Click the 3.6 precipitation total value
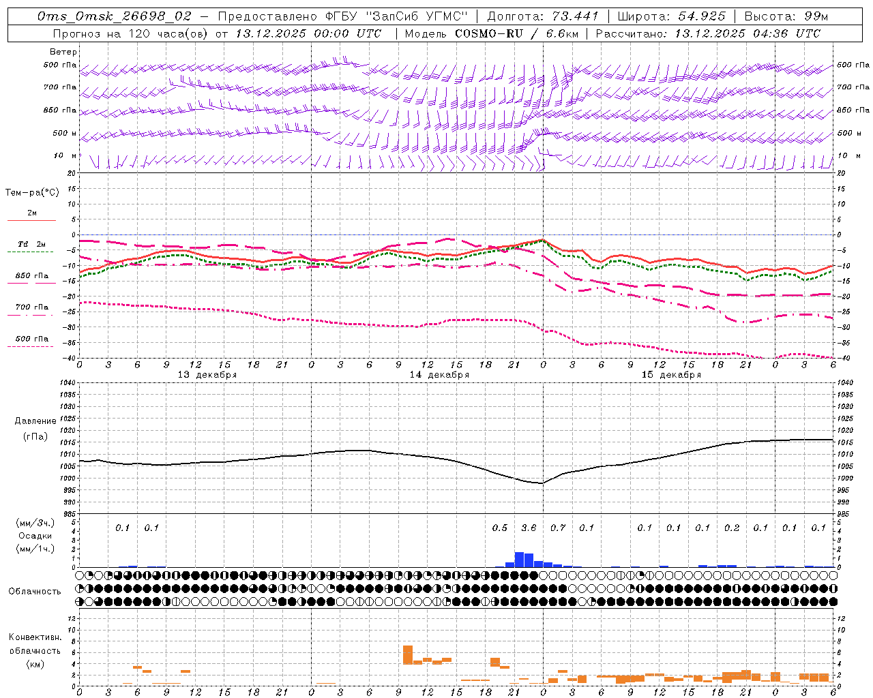The image size is (873, 698). point(529,528)
